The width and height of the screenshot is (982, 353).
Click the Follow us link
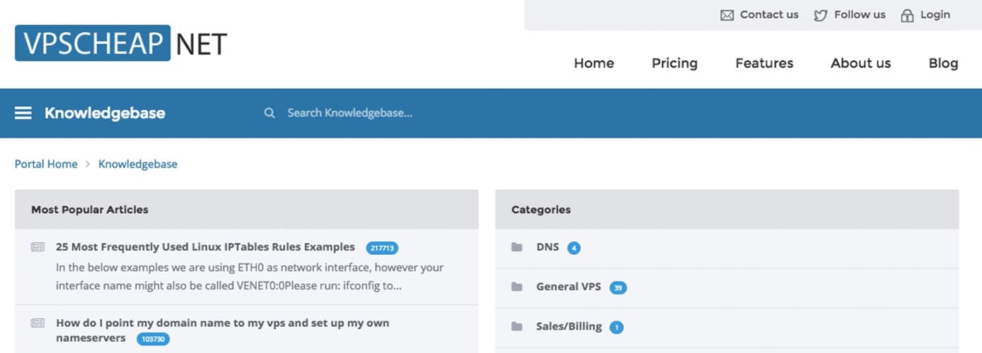coord(860,15)
